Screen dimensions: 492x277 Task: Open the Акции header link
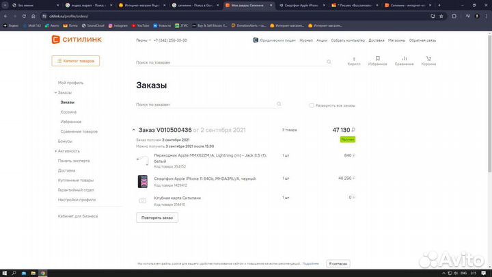[x=322, y=40]
